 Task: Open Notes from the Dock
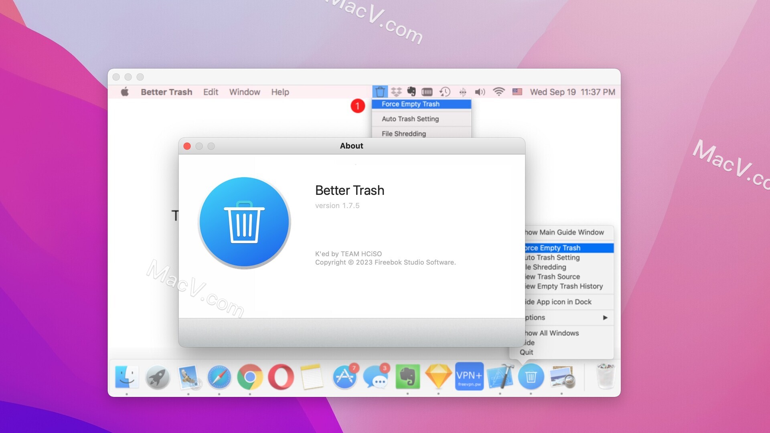(x=312, y=377)
